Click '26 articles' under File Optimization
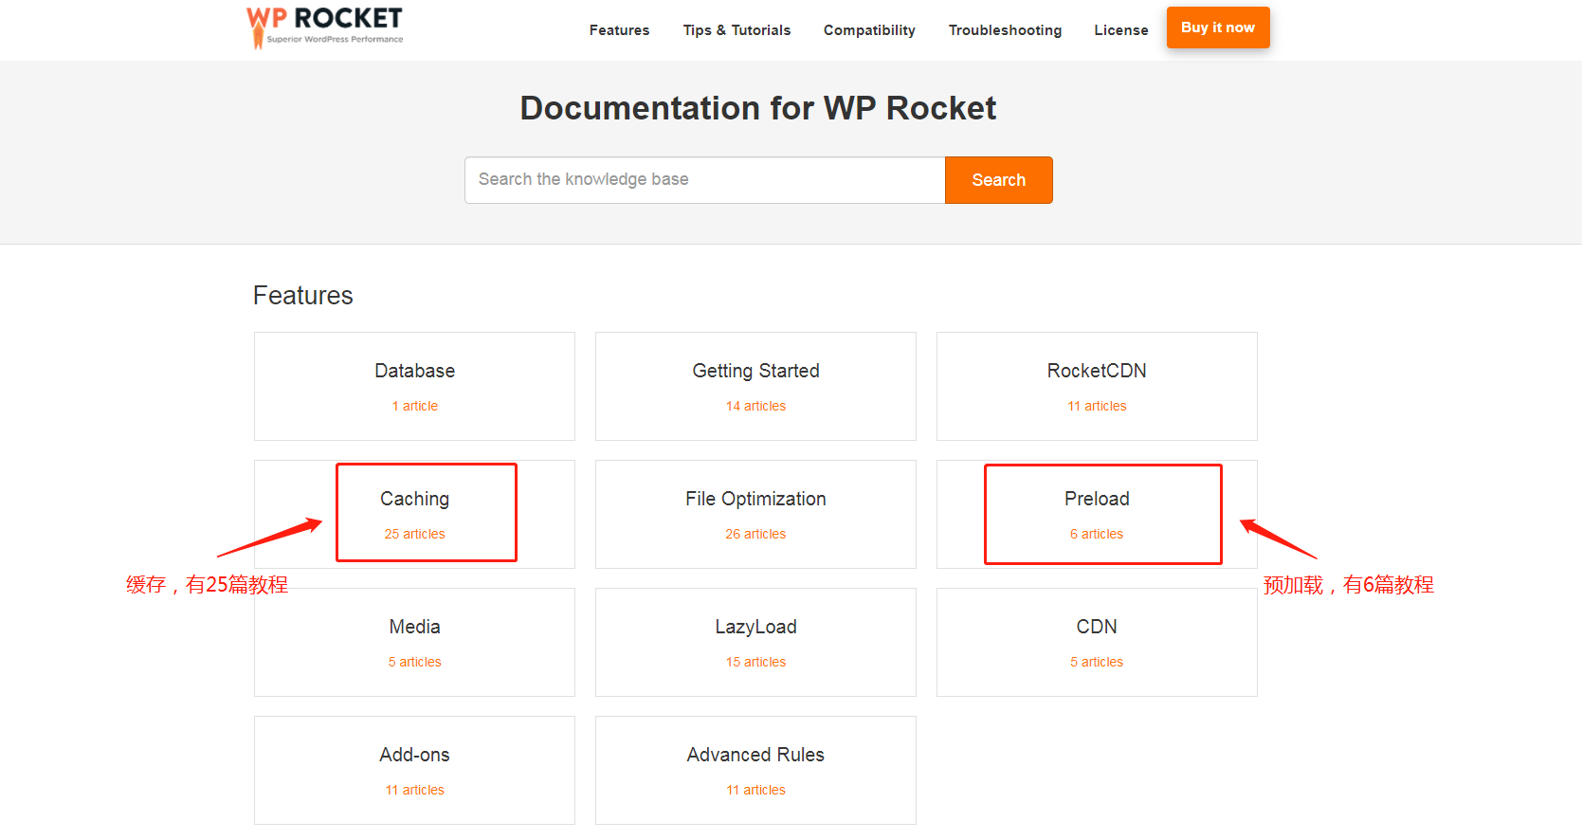This screenshot has width=1582, height=840. click(755, 534)
